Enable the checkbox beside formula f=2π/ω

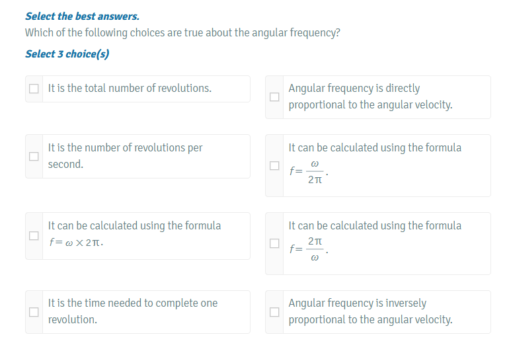(x=274, y=244)
